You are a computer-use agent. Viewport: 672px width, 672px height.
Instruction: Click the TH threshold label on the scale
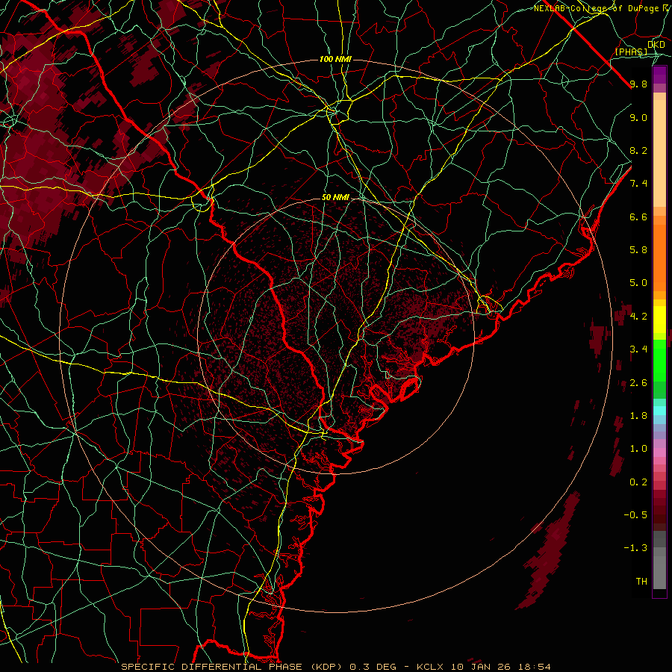pyautogui.click(x=641, y=582)
